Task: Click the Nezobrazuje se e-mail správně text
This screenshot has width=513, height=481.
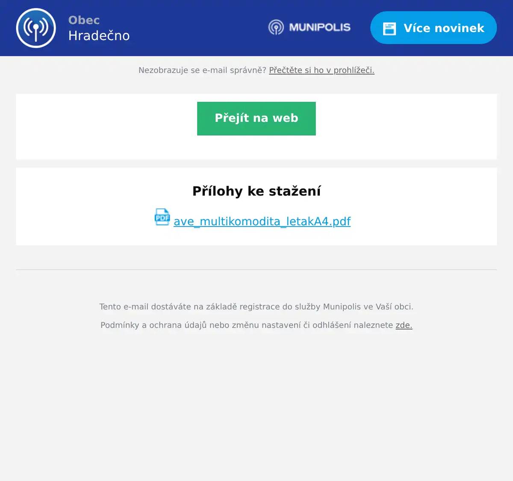Action: tap(202, 70)
